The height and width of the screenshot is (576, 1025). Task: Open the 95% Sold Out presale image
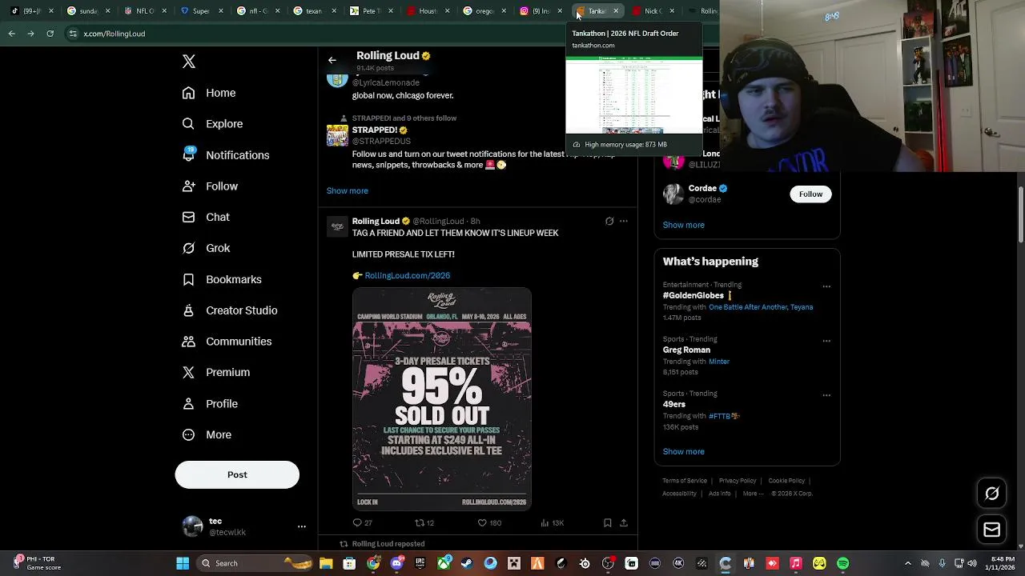click(442, 398)
